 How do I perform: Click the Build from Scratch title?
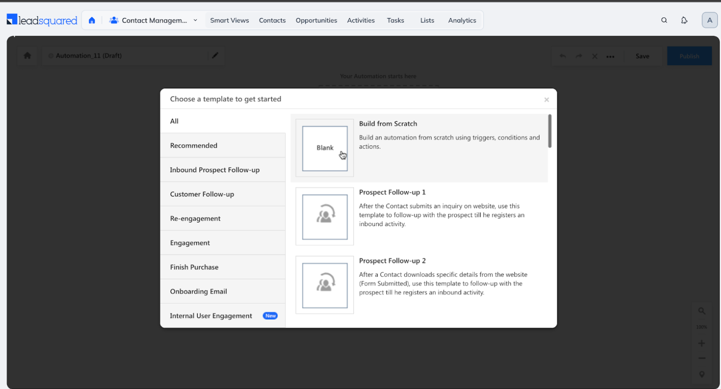[x=388, y=123]
